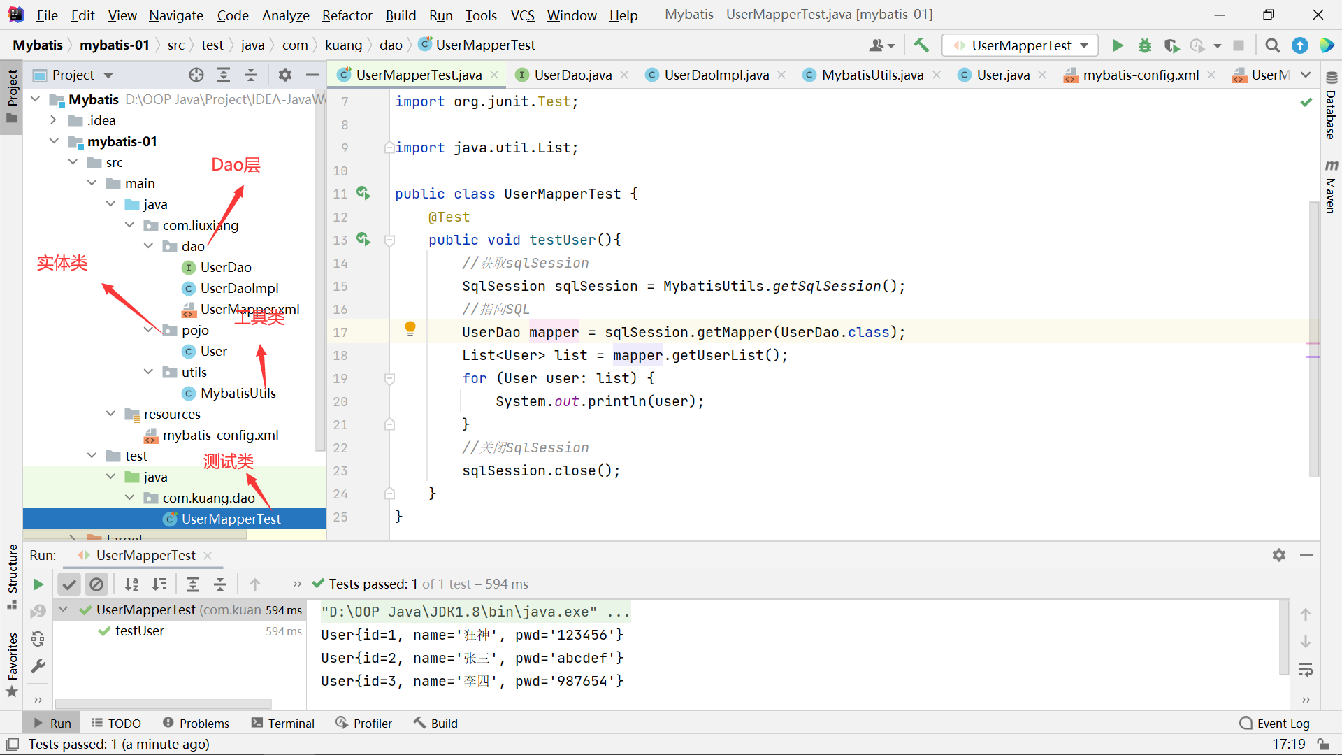Start debugging with the Debug bug icon

(x=1145, y=45)
